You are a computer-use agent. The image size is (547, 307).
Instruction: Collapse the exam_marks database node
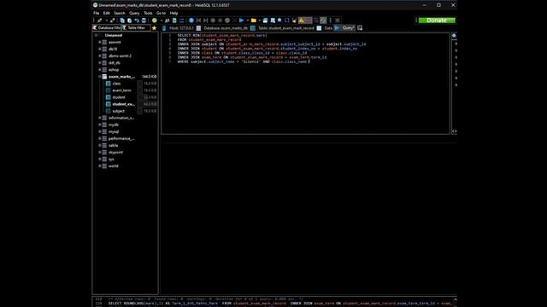(100, 77)
